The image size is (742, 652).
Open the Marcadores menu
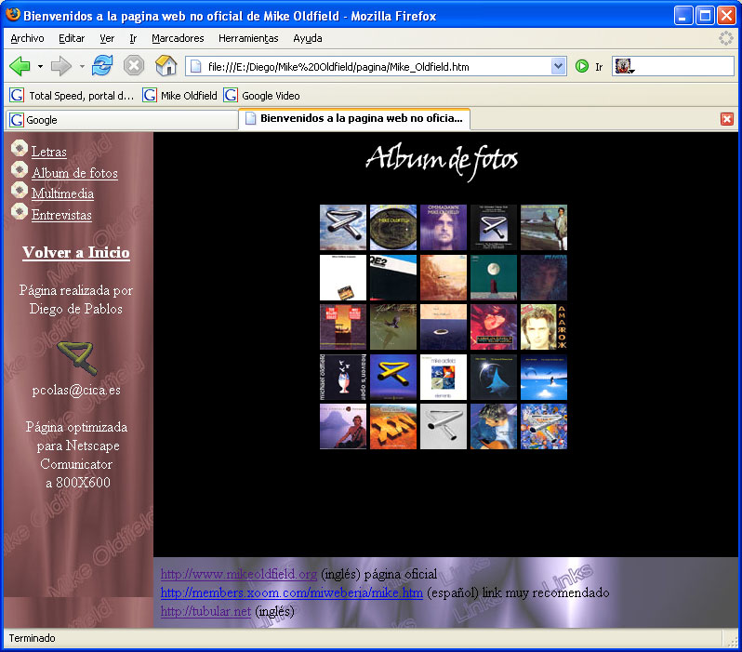(178, 38)
